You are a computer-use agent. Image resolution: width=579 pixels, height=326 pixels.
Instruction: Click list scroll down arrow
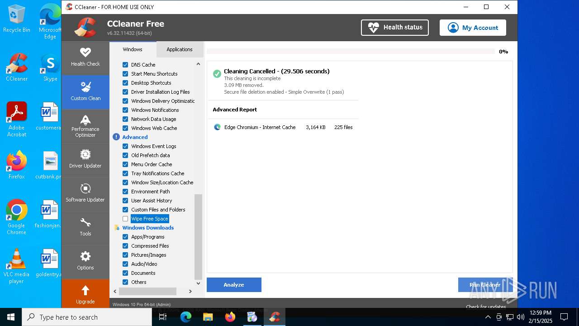point(198,283)
